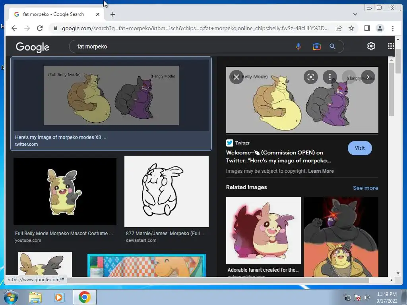Close the image preview panel

(x=236, y=77)
